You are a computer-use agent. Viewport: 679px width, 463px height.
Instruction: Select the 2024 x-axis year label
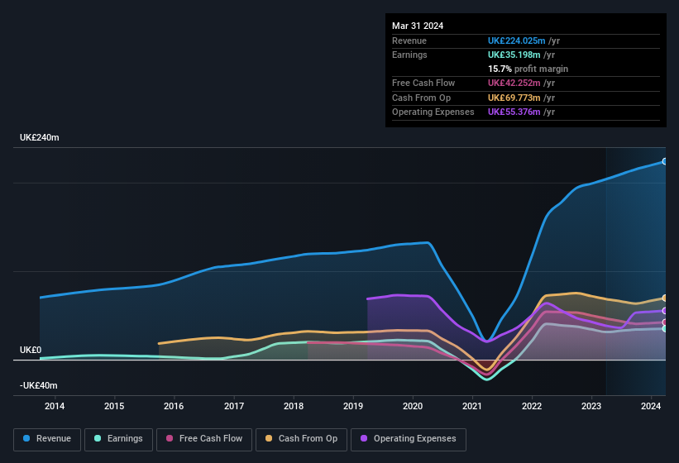651,406
